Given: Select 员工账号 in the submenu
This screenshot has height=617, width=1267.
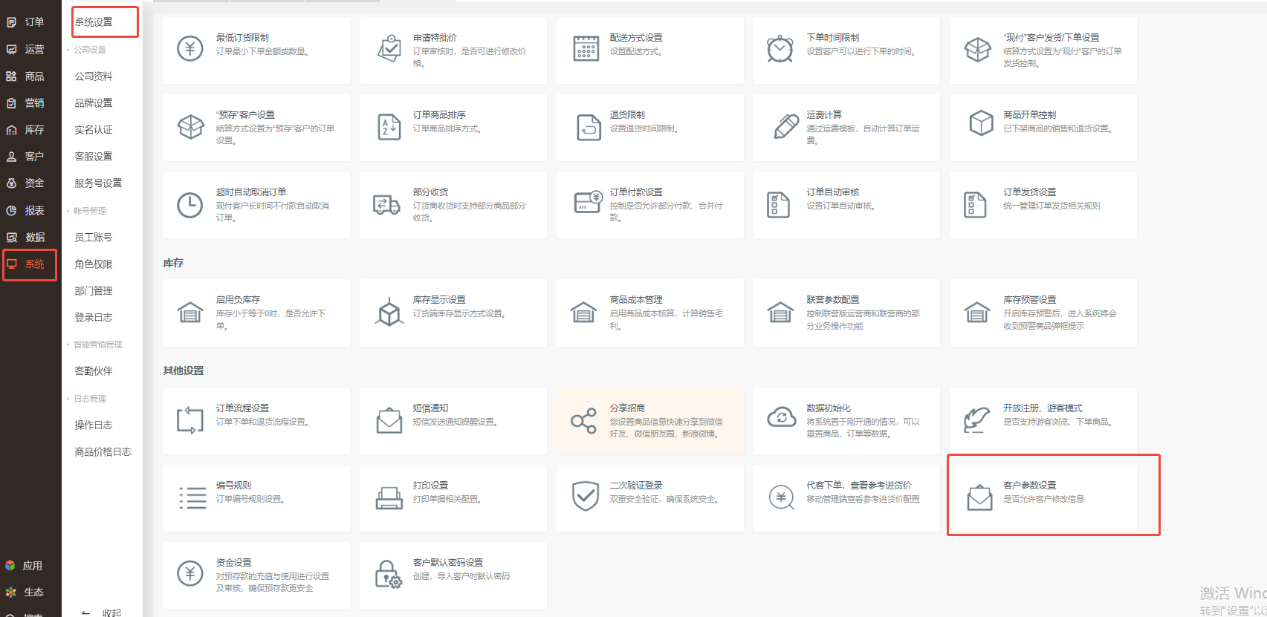Looking at the screenshot, I should point(94,238).
